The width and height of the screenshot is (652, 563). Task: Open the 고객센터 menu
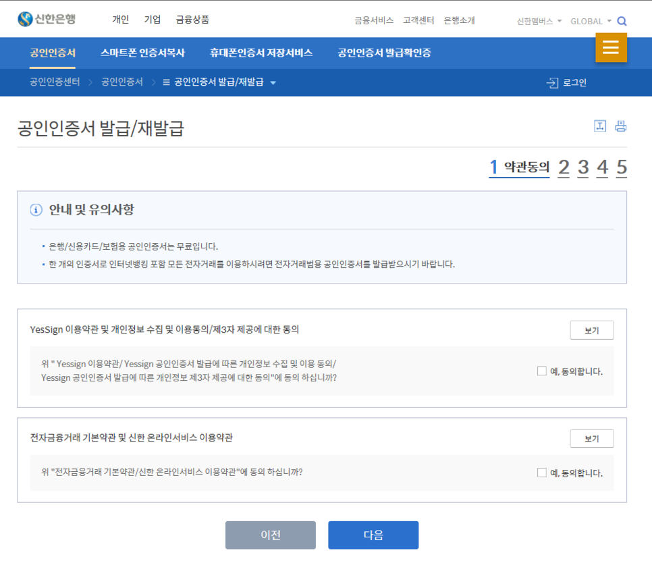(418, 20)
